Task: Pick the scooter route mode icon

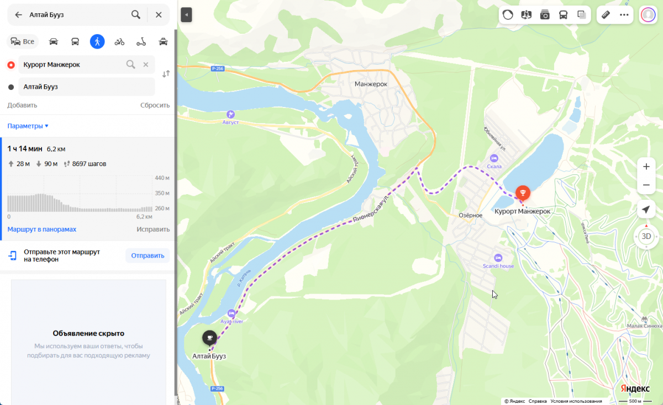Action: point(141,41)
